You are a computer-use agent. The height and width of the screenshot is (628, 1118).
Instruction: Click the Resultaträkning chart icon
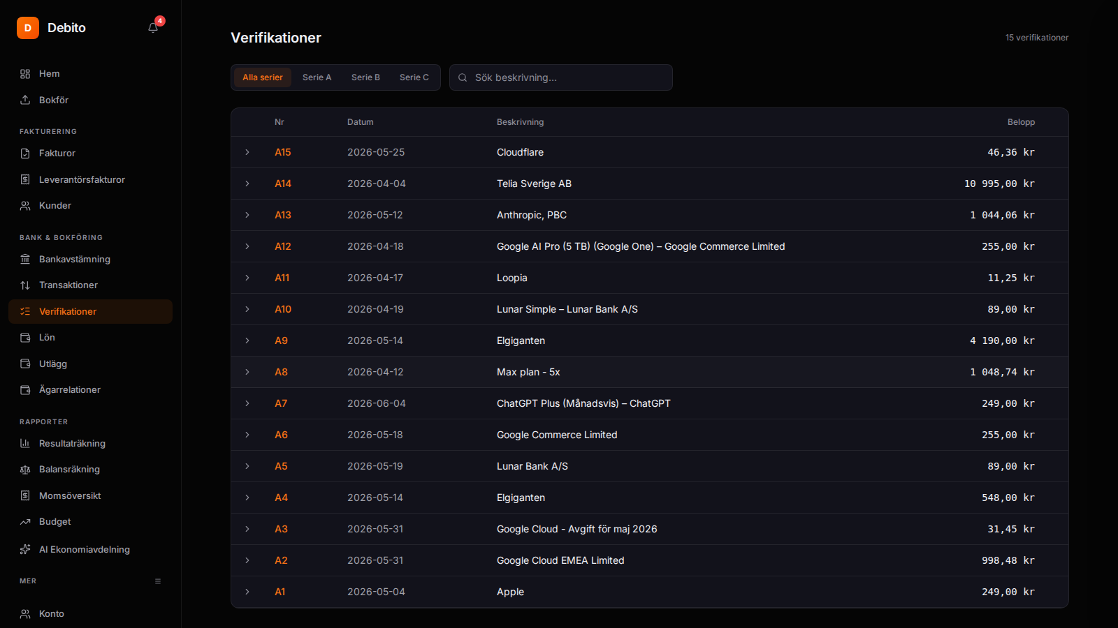(25, 444)
